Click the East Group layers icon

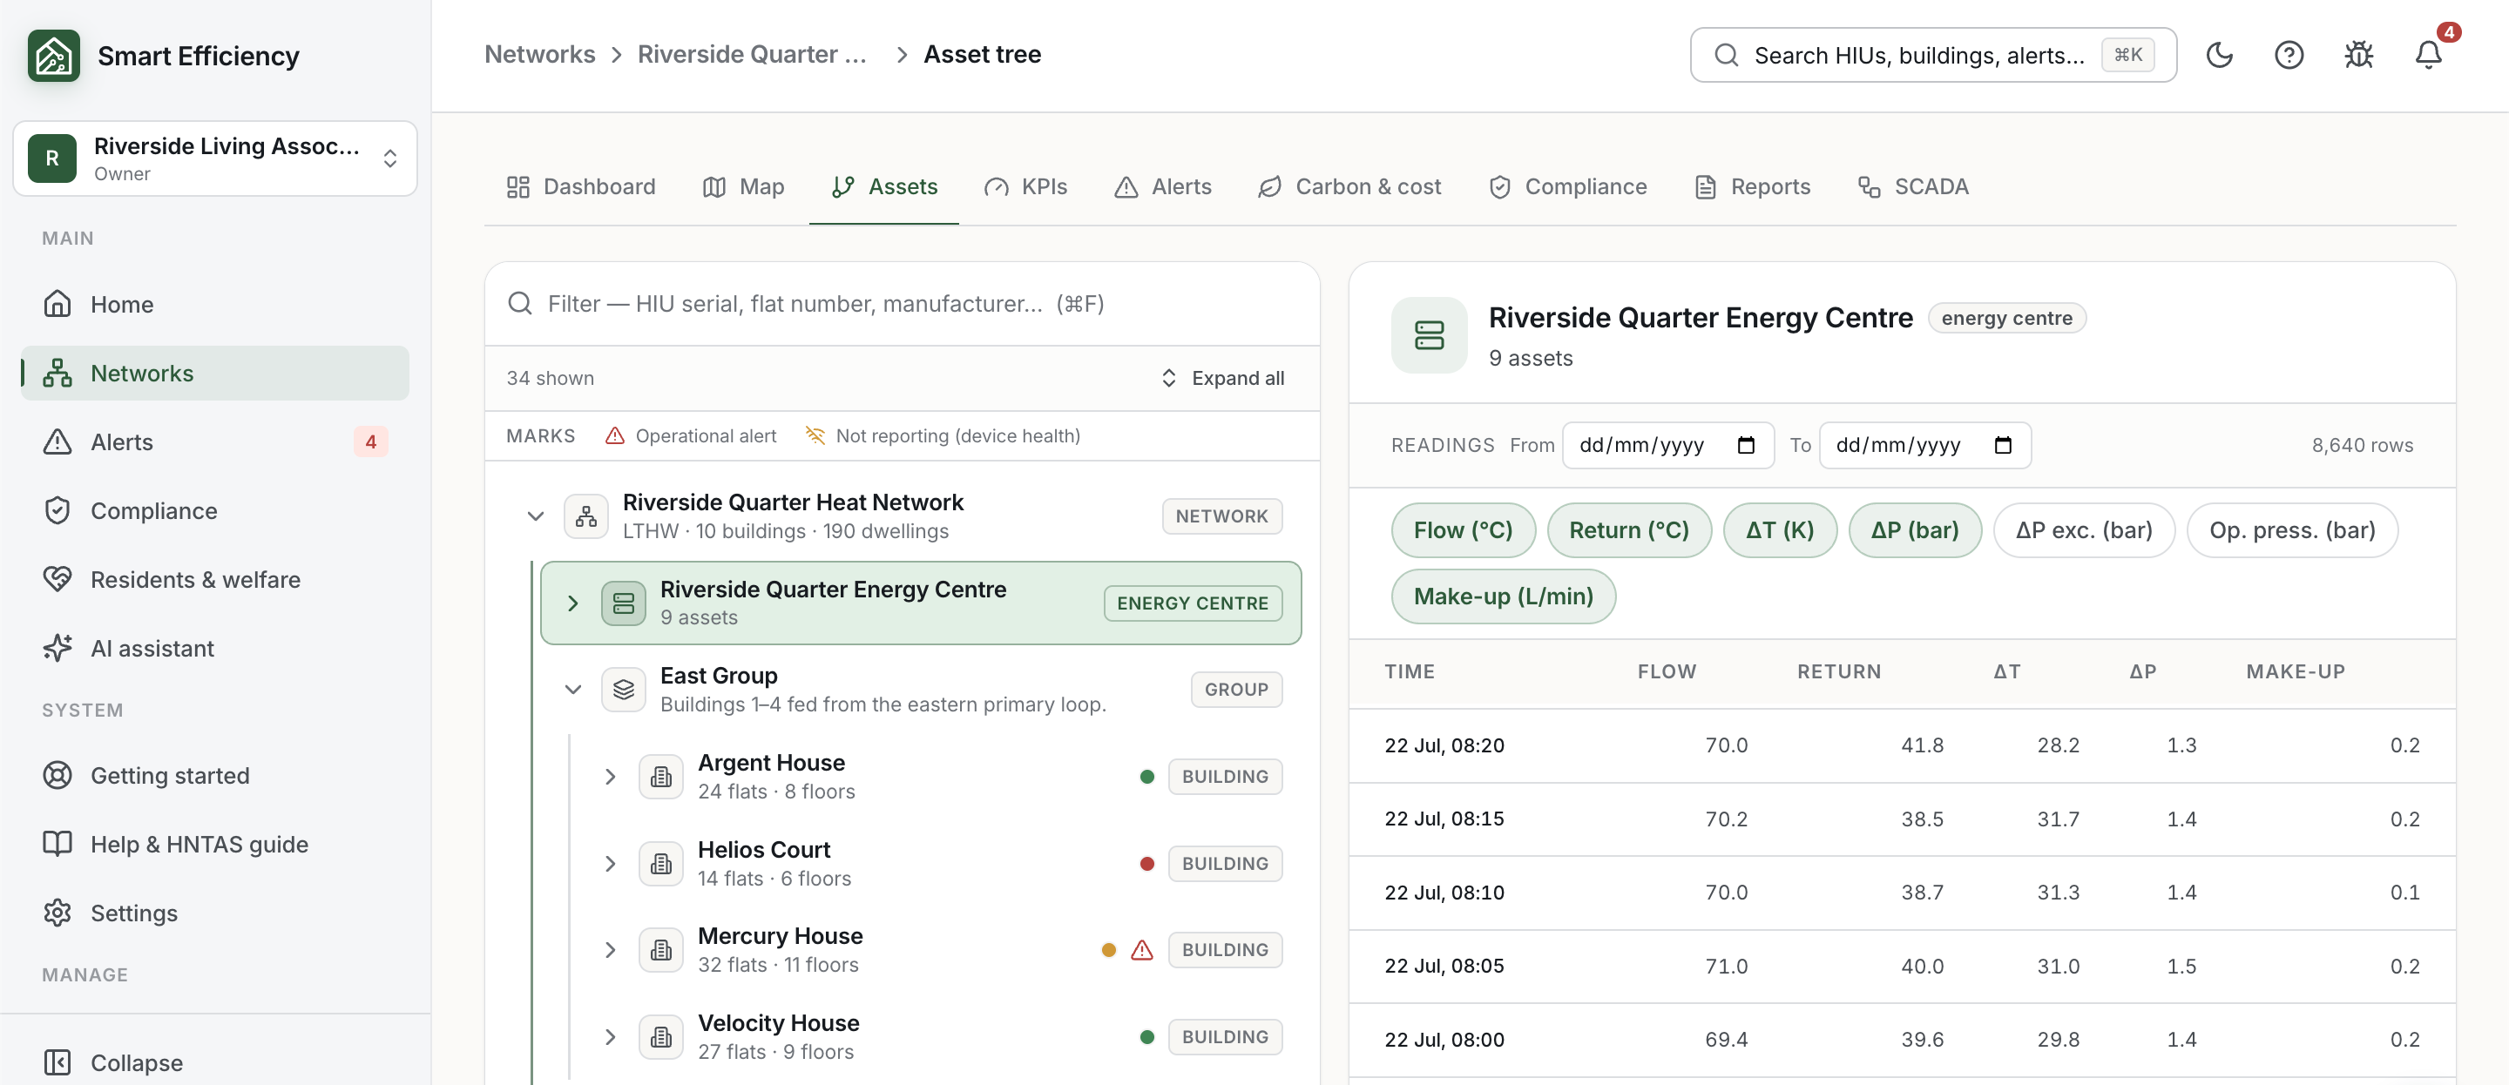click(x=624, y=690)
